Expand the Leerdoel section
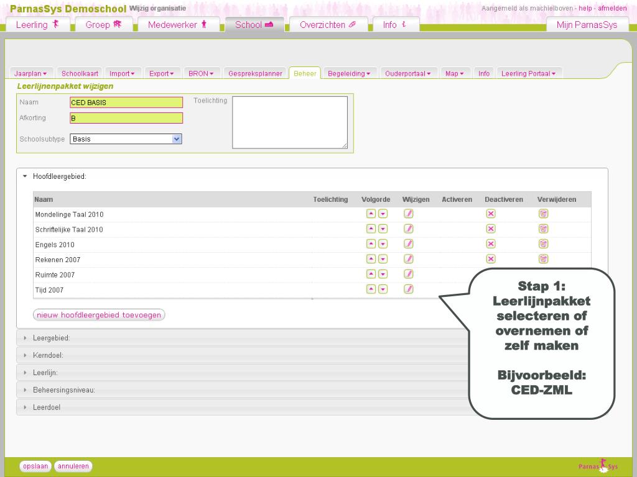 click(x=25, y=407)
